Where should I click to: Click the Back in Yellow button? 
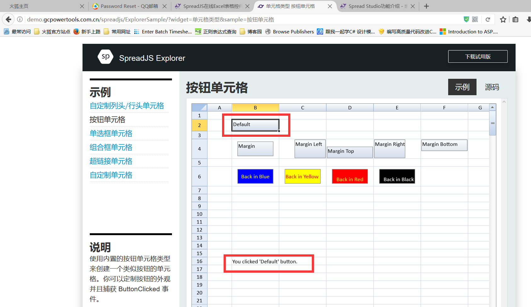coord(303,177)
